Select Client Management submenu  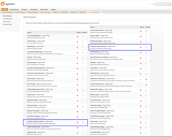pos(95,13)
